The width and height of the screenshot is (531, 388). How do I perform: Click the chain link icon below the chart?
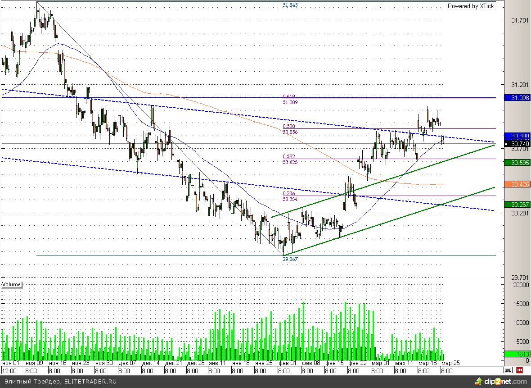pos(508,370)
